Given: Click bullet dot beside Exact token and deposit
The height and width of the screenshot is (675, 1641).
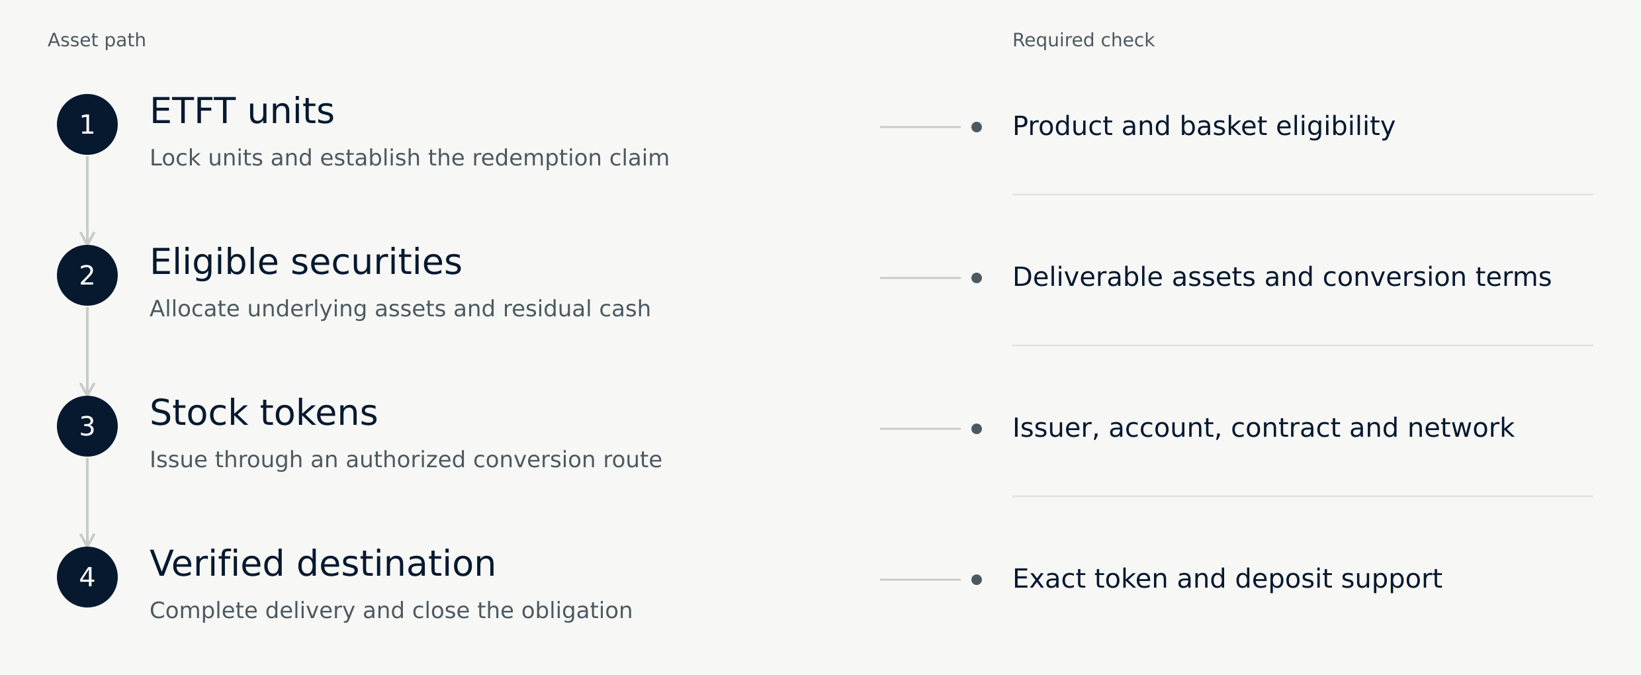Looking at the screenshot, I should (977, 580).
